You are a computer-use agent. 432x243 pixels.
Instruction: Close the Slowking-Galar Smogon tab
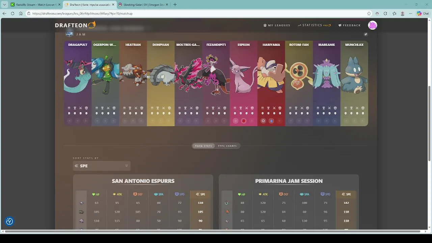pos(167,5)
